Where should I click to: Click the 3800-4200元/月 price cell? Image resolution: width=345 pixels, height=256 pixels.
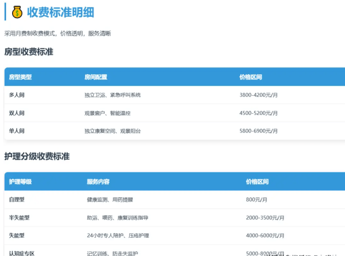(258, 95)
